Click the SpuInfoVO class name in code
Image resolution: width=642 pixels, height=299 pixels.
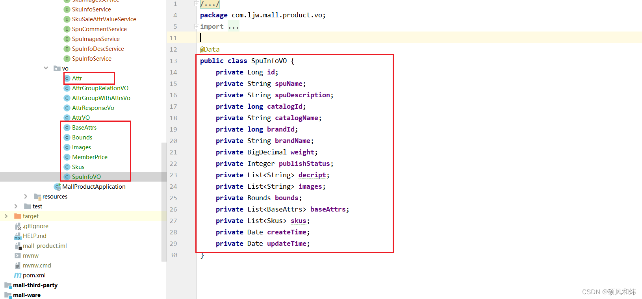point(269,61)
